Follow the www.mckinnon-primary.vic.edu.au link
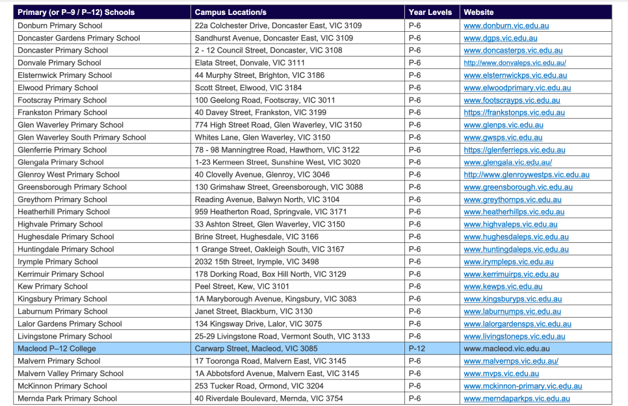Viewport: 628px width, 406px height. pos(523,386)
